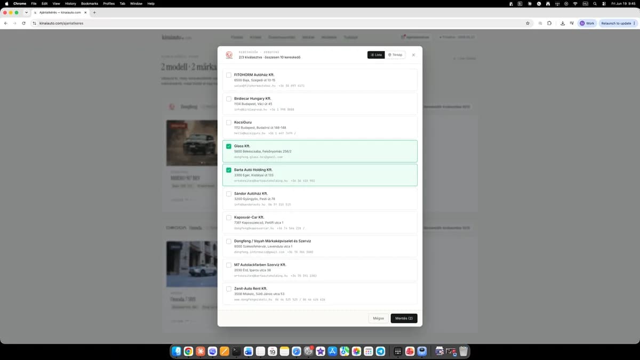Open the media controls icon in Chrome toolbar
This screenshot has width=640, height=360.
(572, 23)
